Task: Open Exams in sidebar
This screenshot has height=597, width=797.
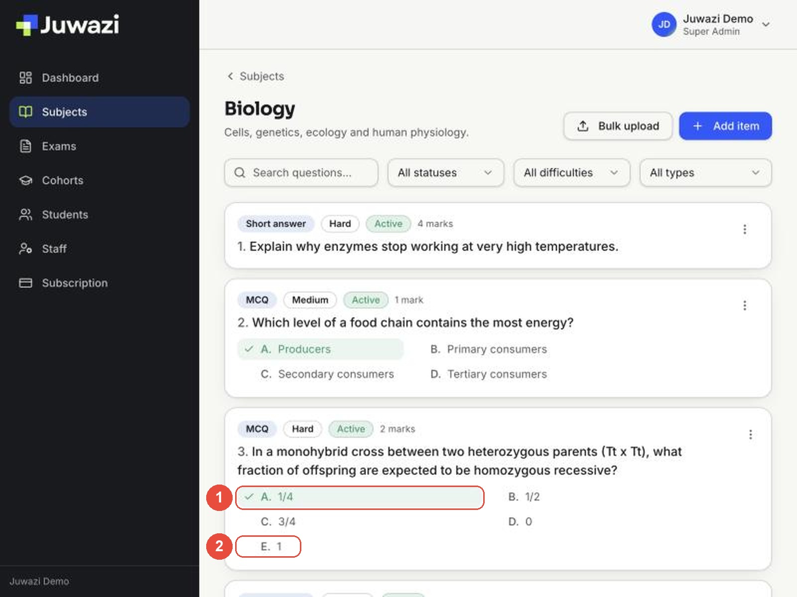Action: (99, 146)
